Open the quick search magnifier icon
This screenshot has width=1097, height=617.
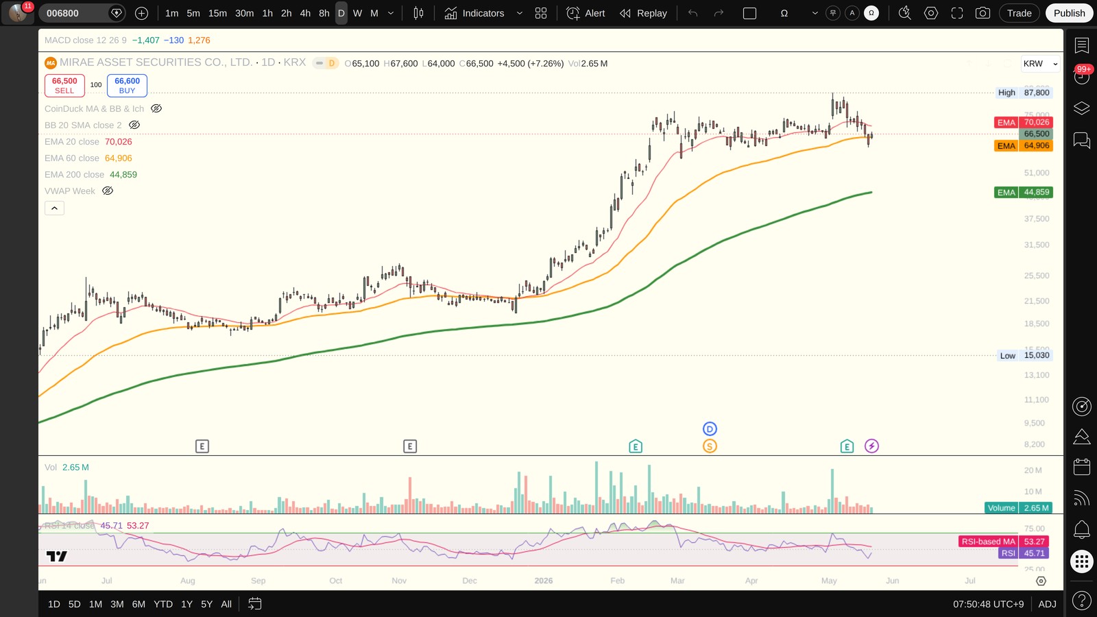(905, 13)
